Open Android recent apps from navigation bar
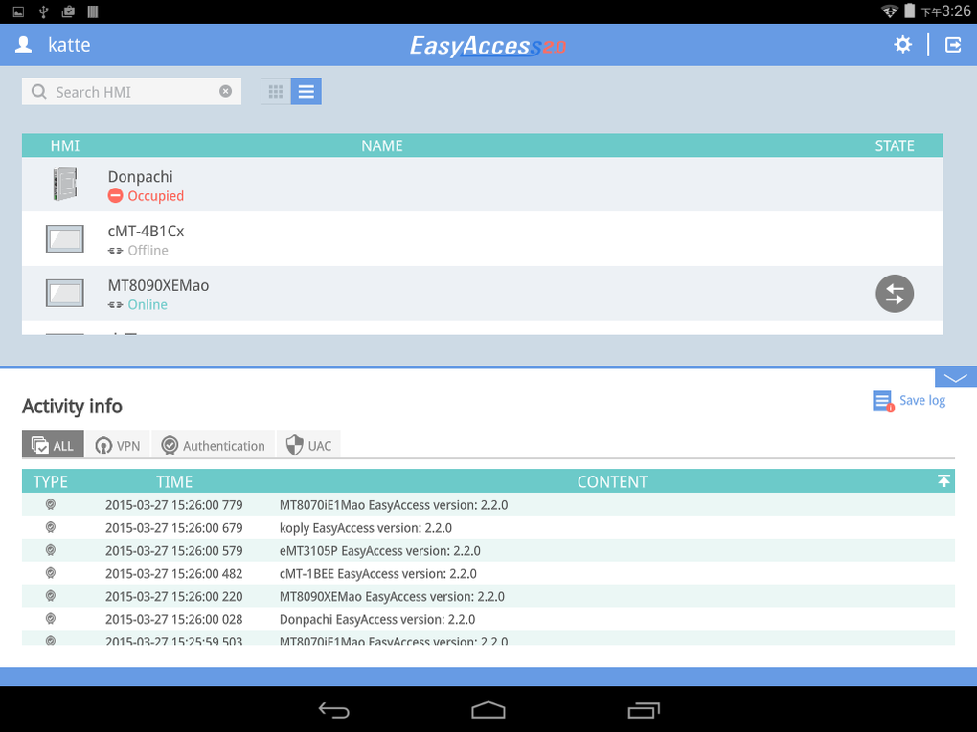This screenshot has width=977, height=732. click(x=643, y=710)
